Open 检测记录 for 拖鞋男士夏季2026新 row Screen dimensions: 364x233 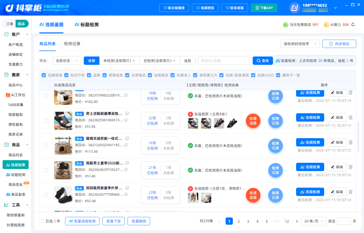(276, 170)
